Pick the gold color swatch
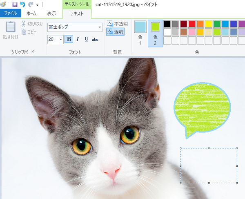The height and width of the screenshot is (199, 245). point(200,32)
